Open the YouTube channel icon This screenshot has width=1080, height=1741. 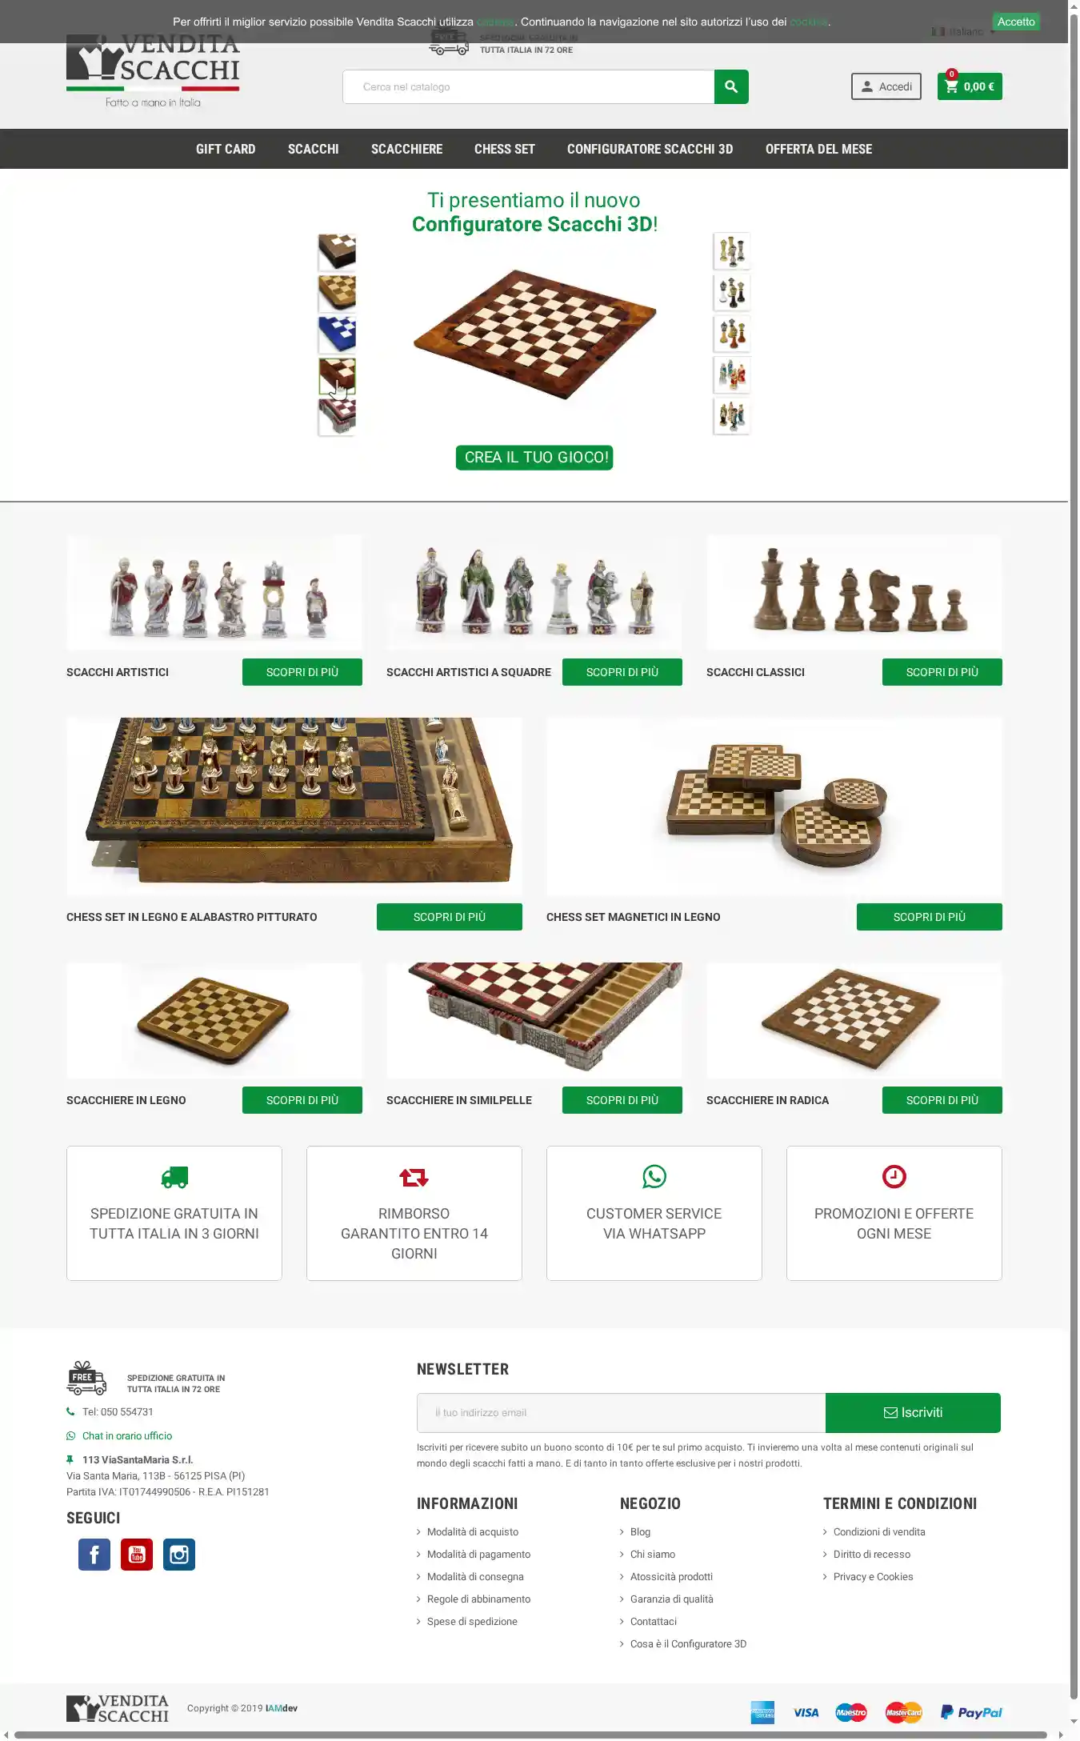click(x=137, y=1555)
